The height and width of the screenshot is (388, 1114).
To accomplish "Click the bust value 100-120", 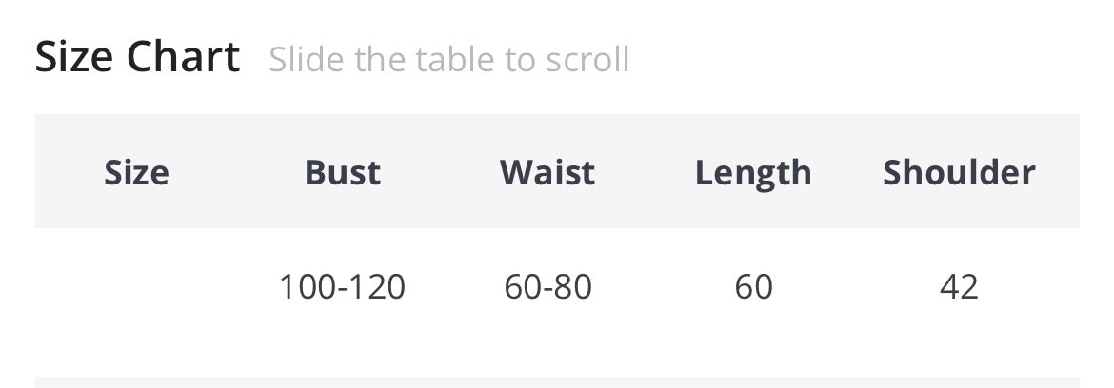I will (x=342, y=286).
